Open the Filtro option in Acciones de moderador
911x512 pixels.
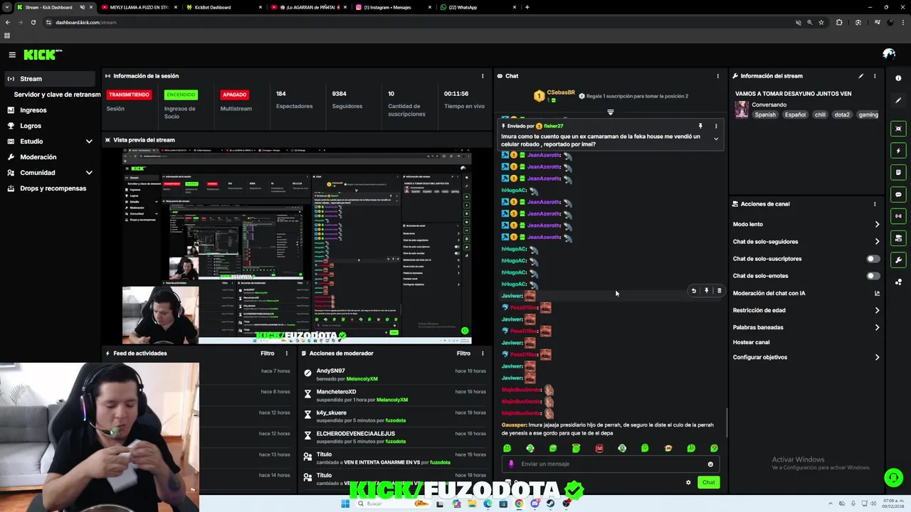(463, 353)
